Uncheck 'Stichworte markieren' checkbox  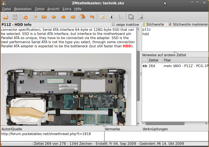(x=170, y=24)
